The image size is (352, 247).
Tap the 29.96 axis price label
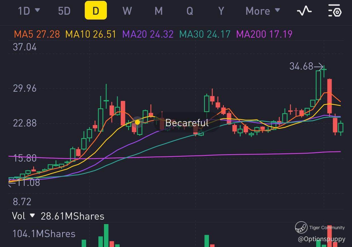tap(25, 88)
